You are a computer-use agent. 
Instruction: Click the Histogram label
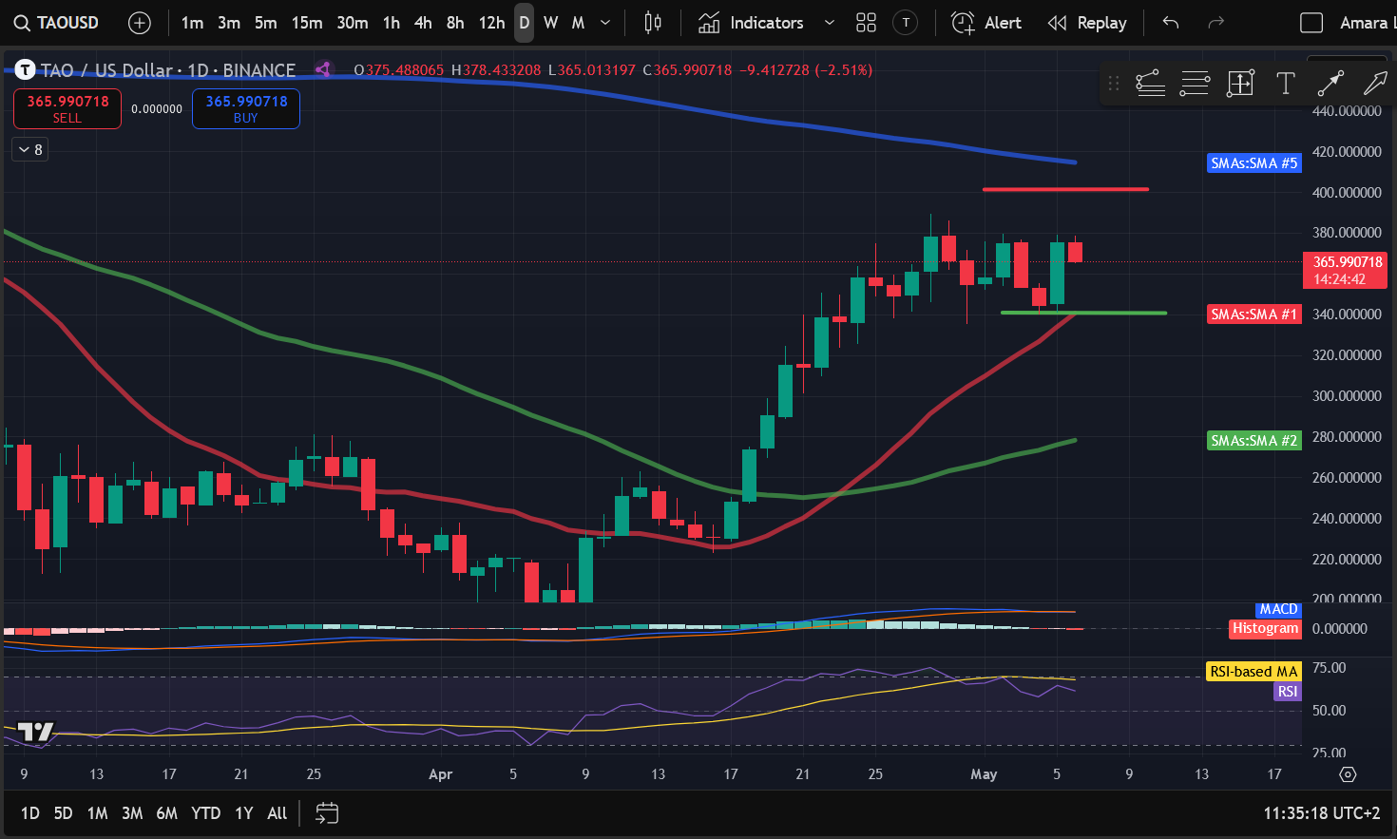pos(1265,628)
